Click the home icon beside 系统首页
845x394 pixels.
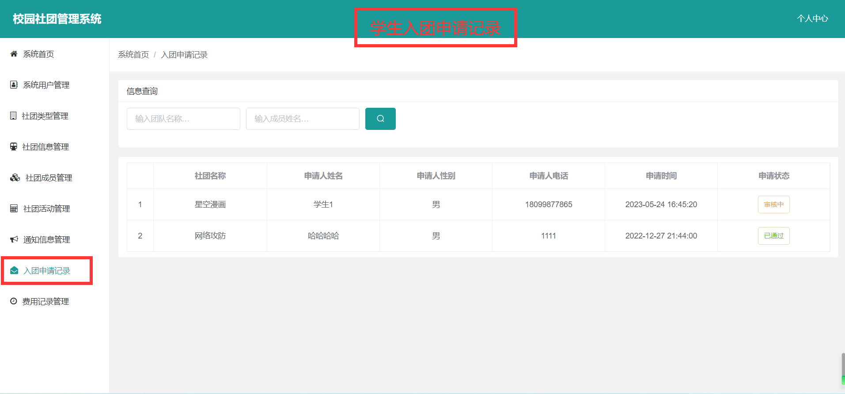click(x=14, y=54)
